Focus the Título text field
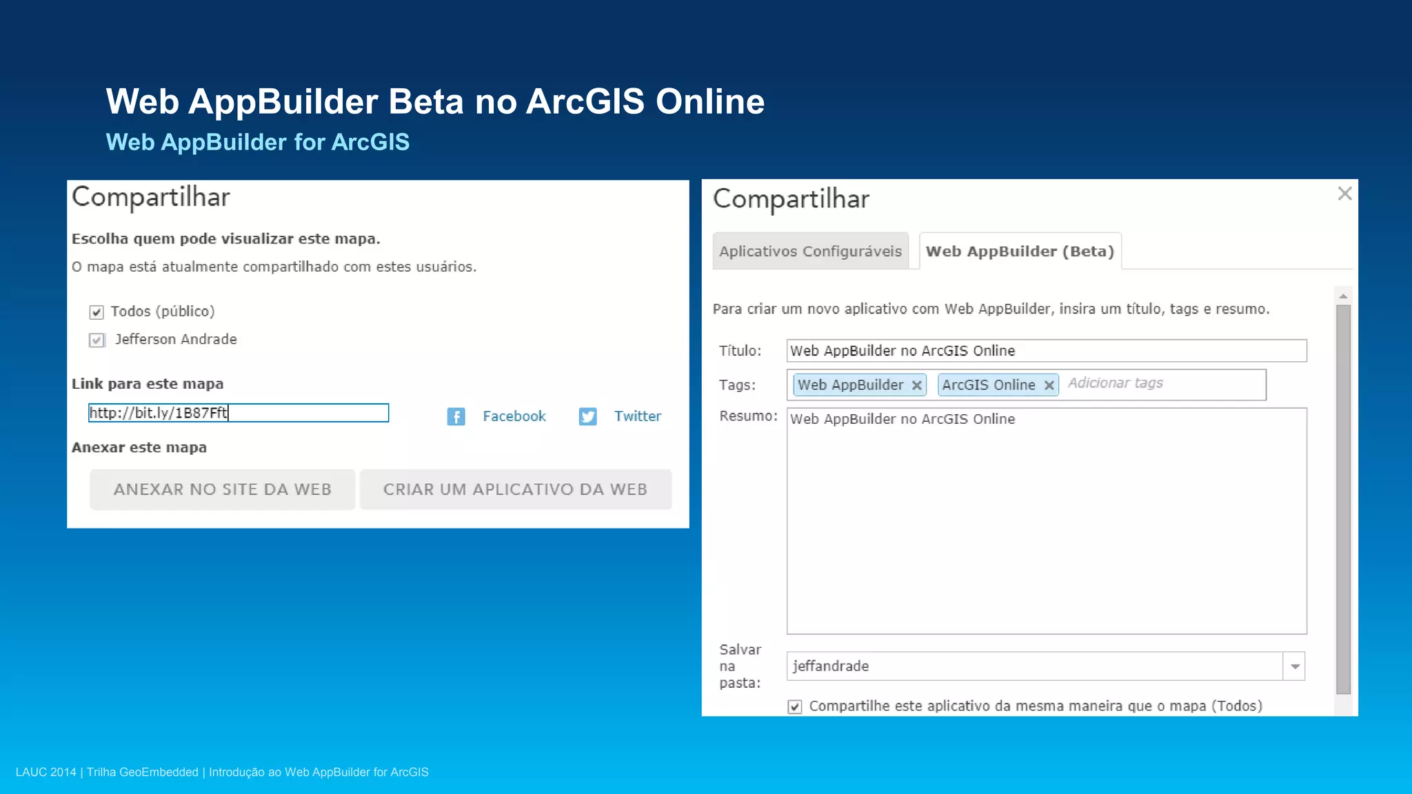Viewport: 1412px width, 794px height. pos(1047,350)
